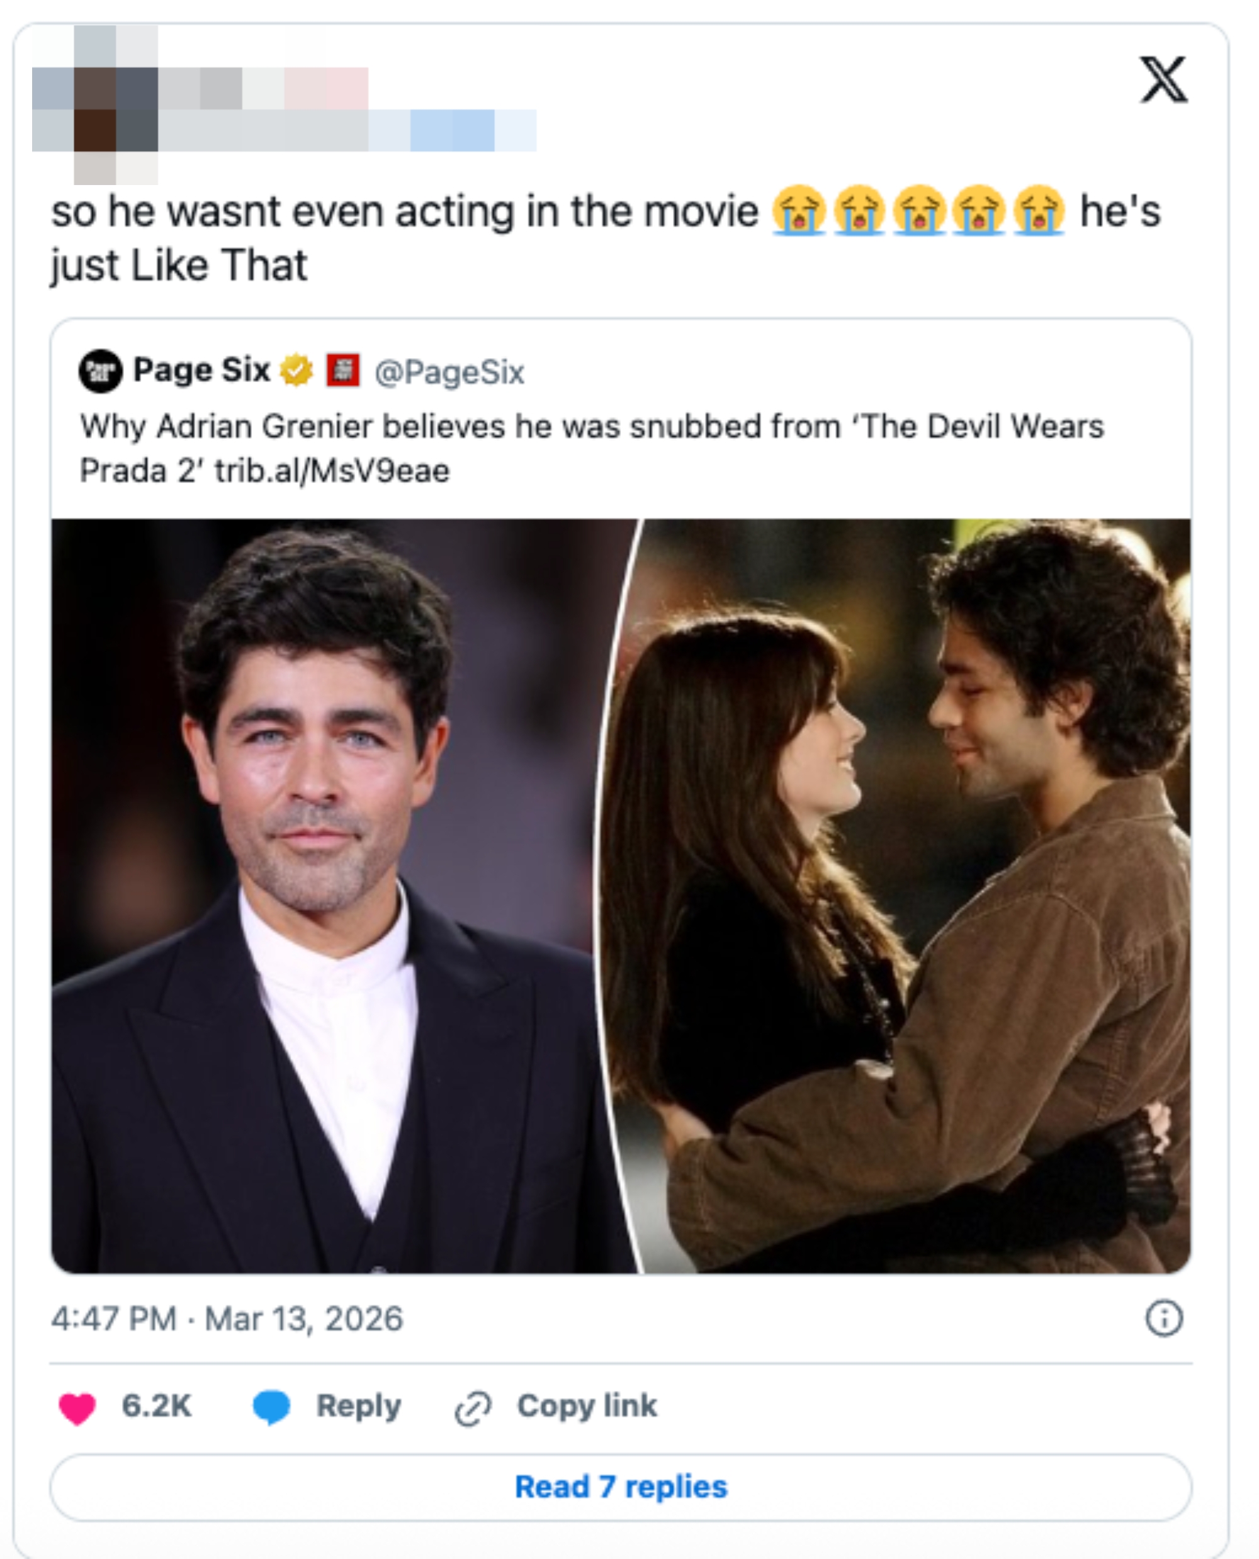Click the 4:47 PM Mar 13, 2026 timestamp
1259x1559 pixels.
coord(226,1319)
